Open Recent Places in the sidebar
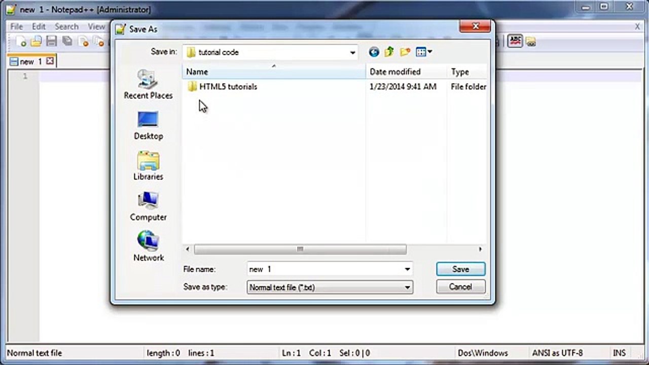The width and height of the screenshot is (649, 365). [148, 85]
